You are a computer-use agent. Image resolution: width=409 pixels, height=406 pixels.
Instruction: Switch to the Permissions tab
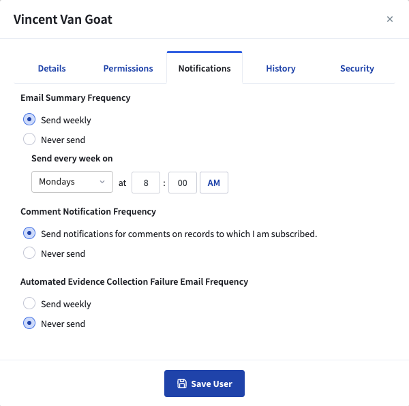tap(128, 68)
